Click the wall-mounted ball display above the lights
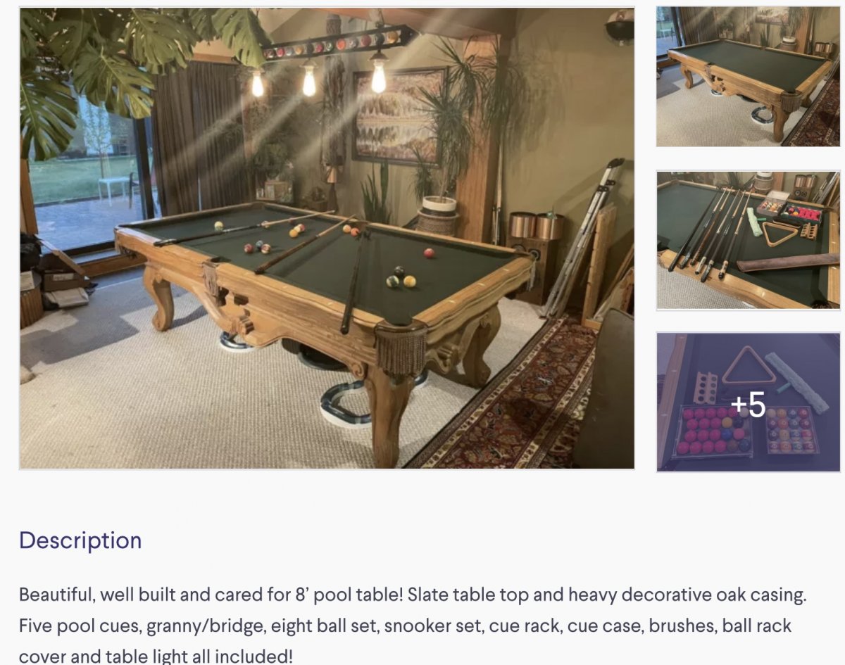The width and height of the screenshot is (845, 665). coord(338,44)
